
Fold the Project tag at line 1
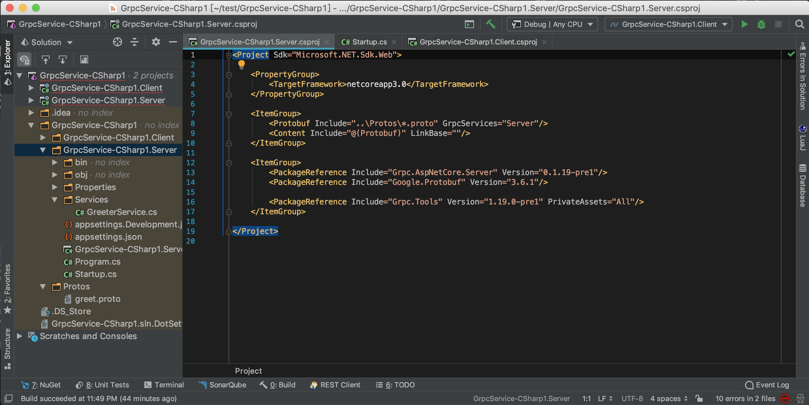229,55
